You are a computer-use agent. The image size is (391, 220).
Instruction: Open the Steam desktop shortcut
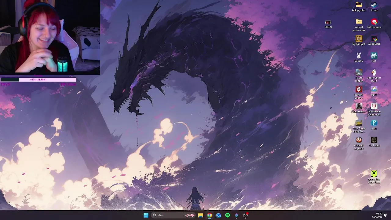tap(374, 7)
